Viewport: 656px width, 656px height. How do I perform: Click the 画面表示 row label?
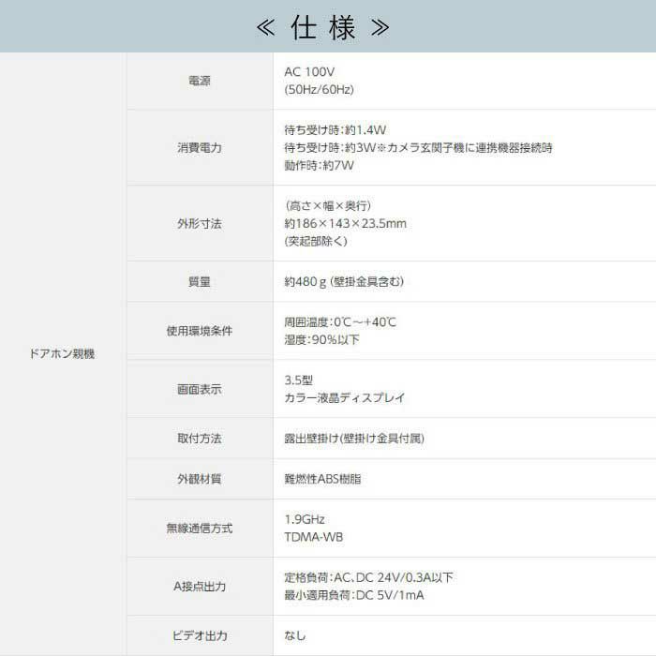pyautogui.click(x=200, y=389)
